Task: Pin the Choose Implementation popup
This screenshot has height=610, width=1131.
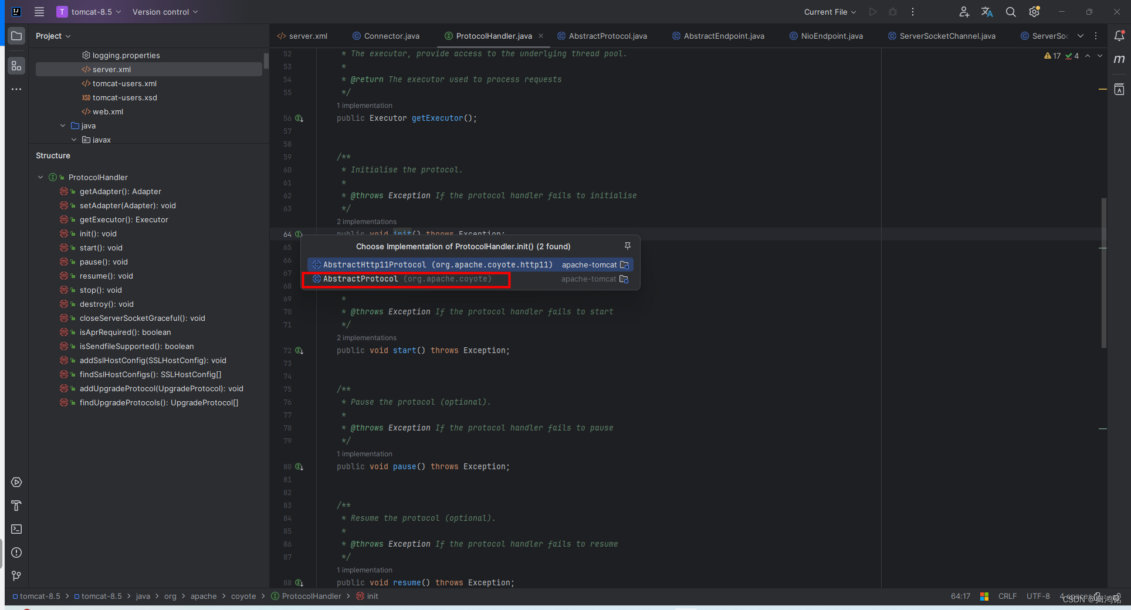Action: point(628,246)
